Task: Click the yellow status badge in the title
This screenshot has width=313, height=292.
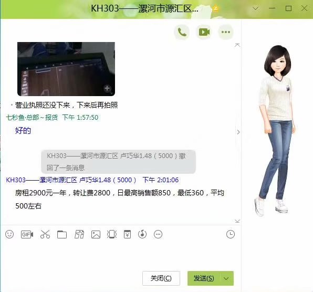Action: pos(215,8)
